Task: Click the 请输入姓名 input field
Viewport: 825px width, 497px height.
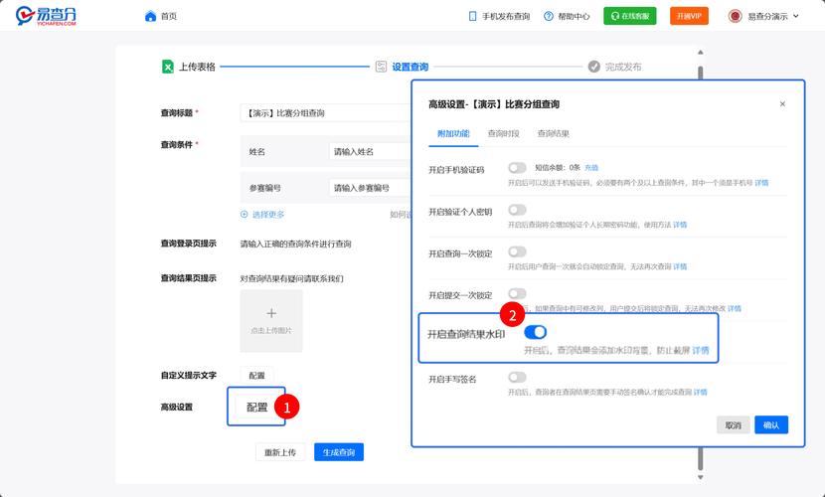Action: coord(370,151)
